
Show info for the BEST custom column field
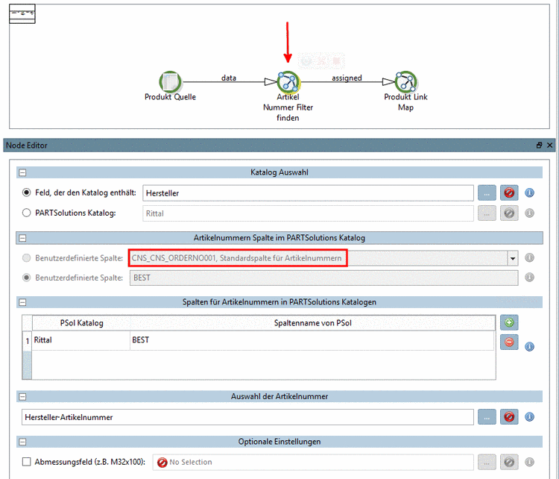529,278
